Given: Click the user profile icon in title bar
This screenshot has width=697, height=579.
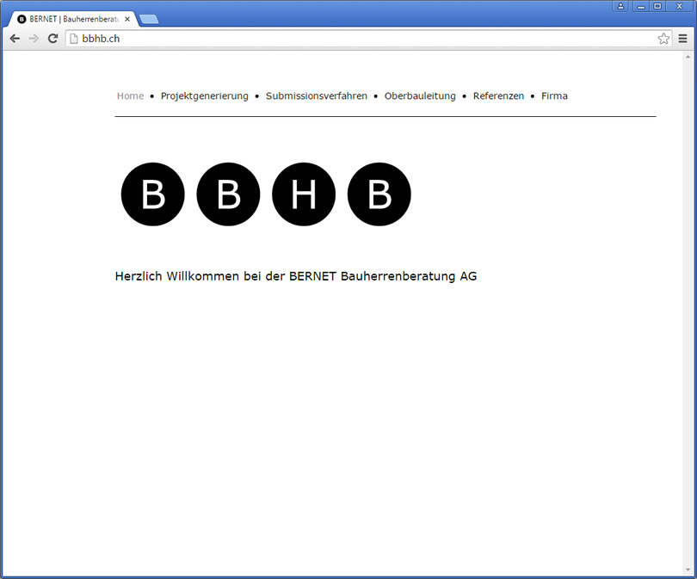Looking at the screenshot, I should pyautogui.click(x=620, y=6).
